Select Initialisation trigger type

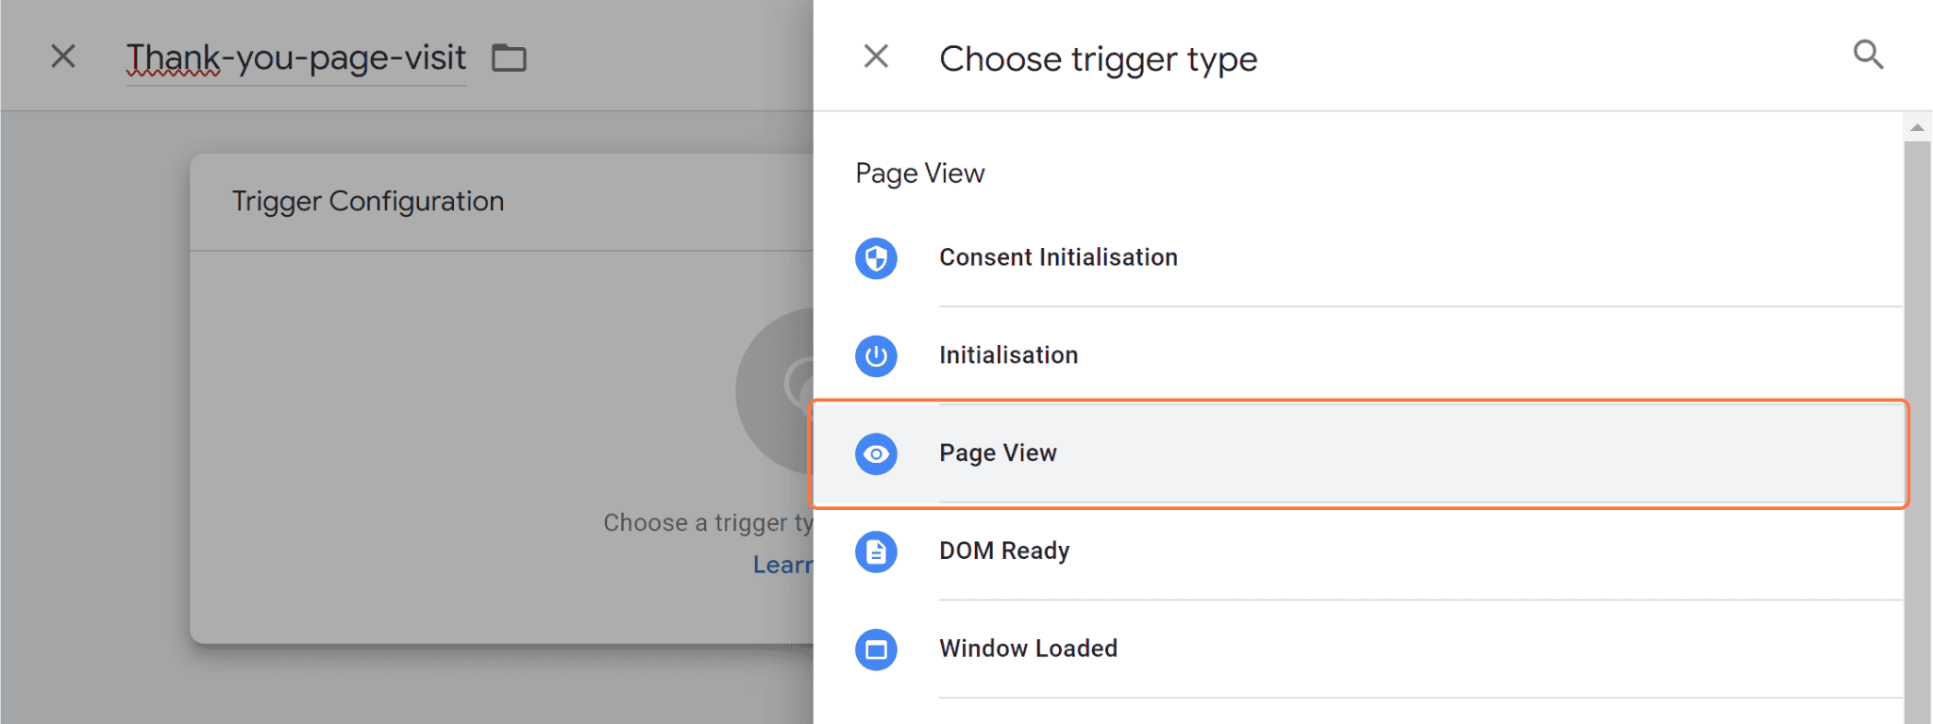[1358, 356]
